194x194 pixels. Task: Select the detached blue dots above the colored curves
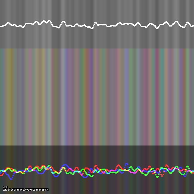[x=126, y=165]
